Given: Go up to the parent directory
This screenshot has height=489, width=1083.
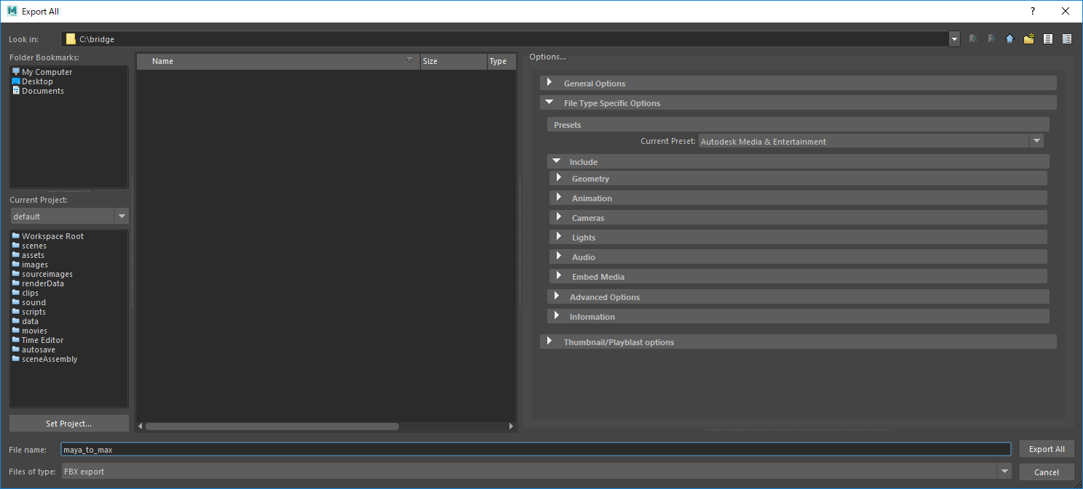Looking at the screenshot, I should [1009, 39].
